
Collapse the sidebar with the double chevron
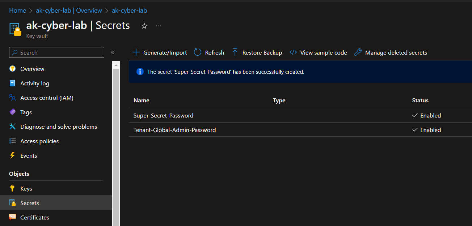click(113, 52)
